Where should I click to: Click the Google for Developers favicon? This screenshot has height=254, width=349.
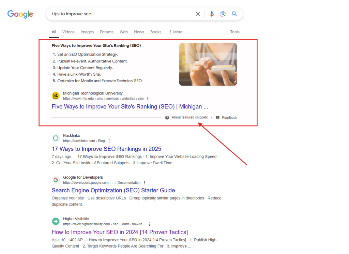click(x=56, y=180)
